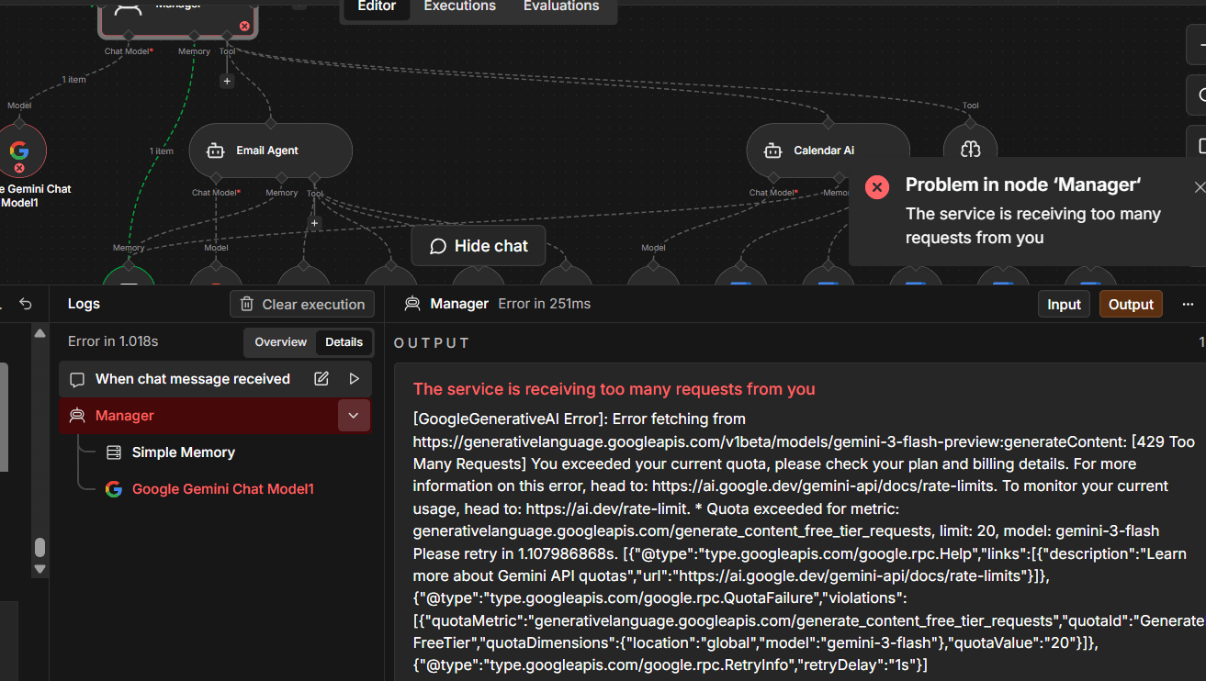This screenshot has width=1206, height=681.
Task: Switch logs view to Details
Action: click(x=344, y=342)
